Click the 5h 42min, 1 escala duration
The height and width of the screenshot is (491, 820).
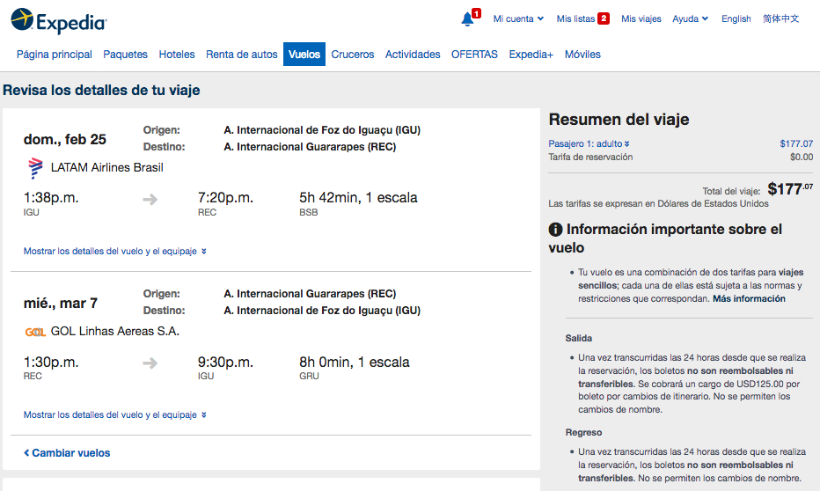[358, 198]
